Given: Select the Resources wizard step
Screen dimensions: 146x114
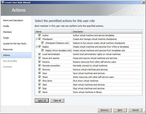Looking at the screenshot, I should click(8, 49).
